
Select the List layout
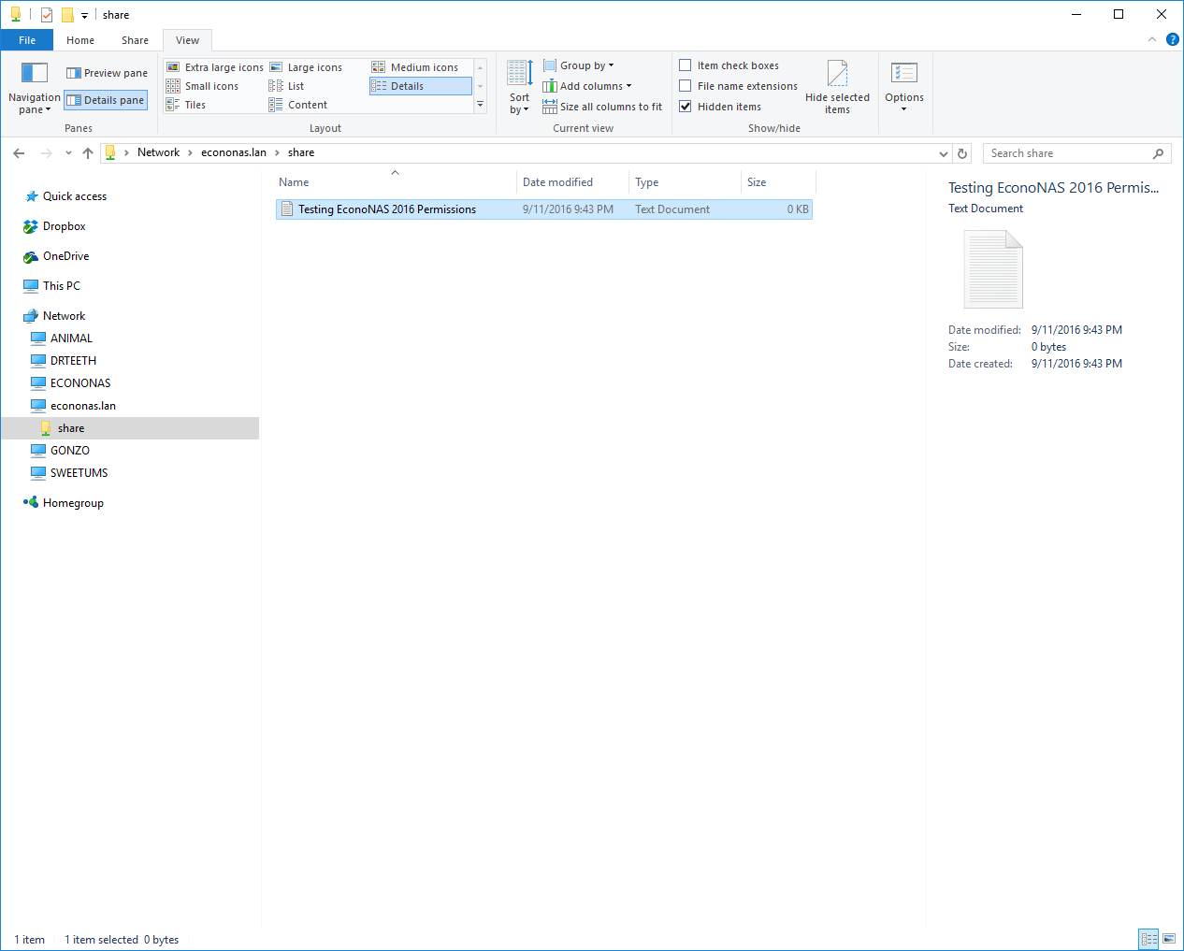pos(287,86)
